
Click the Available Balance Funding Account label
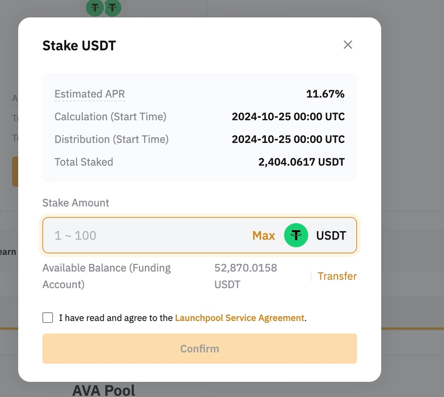pyautogui.click(x=107, y=276)
